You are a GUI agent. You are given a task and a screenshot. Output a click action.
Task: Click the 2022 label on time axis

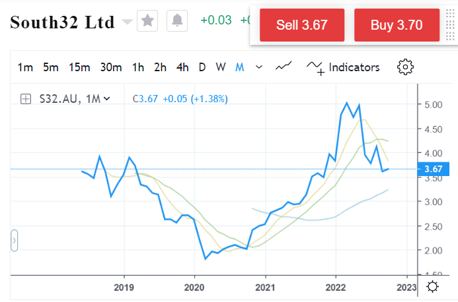click(336, 287)
